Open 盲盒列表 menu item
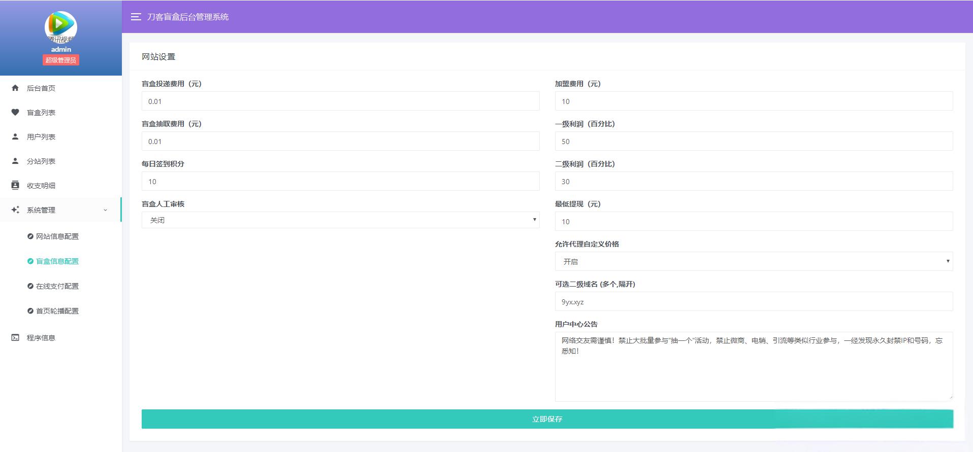 [61, 112]
